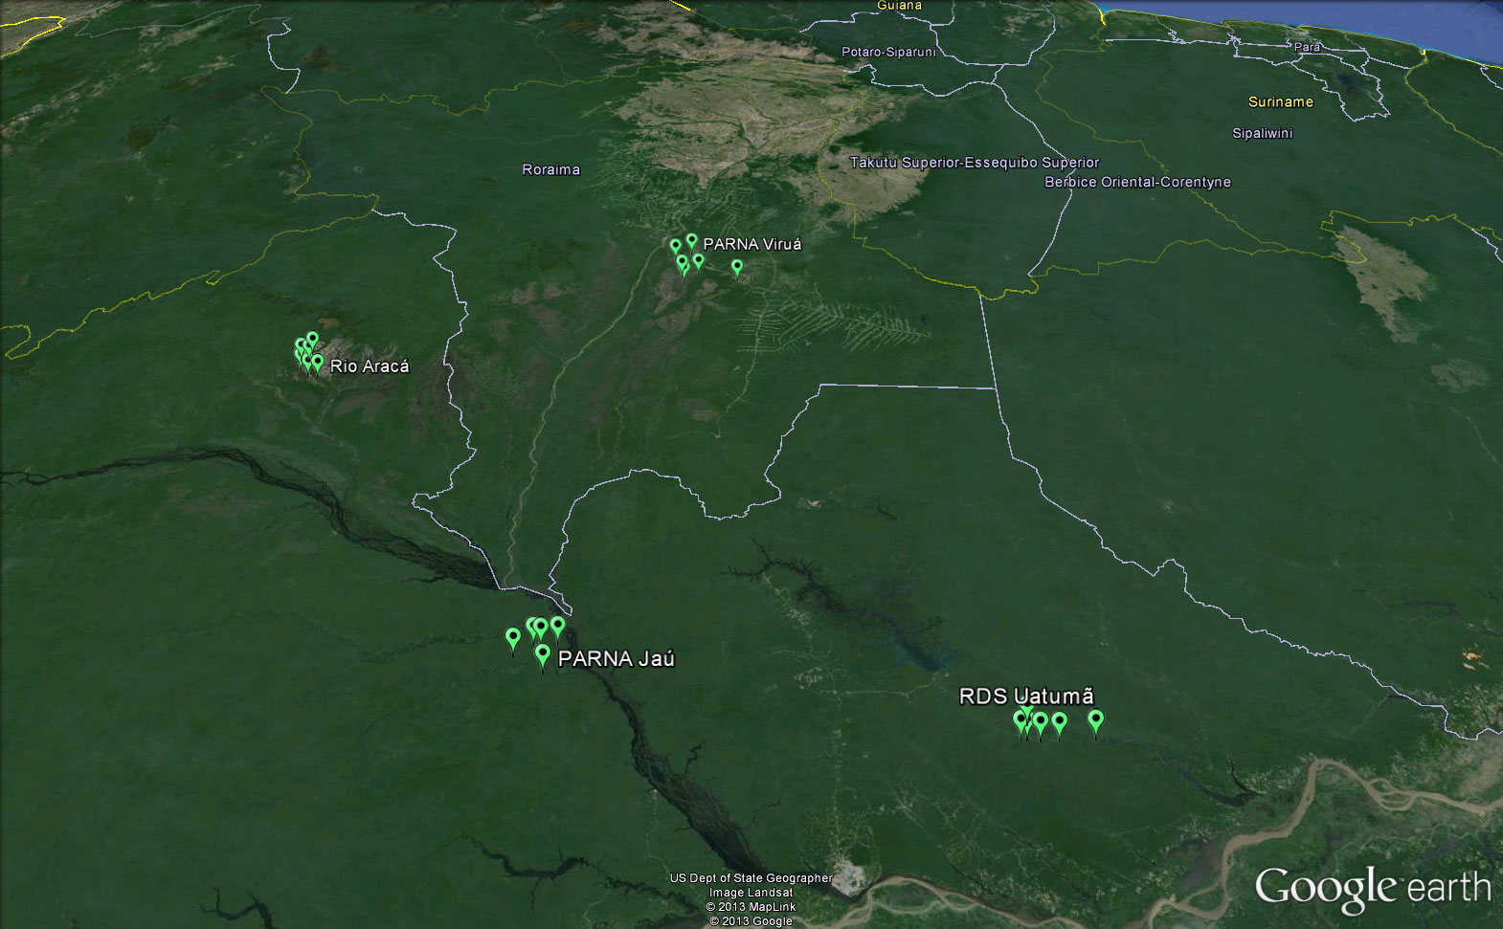Click the RDS Uatumã placemark label
The height and width of the screenshot is (929, 1503).
tap(1026, 696)
